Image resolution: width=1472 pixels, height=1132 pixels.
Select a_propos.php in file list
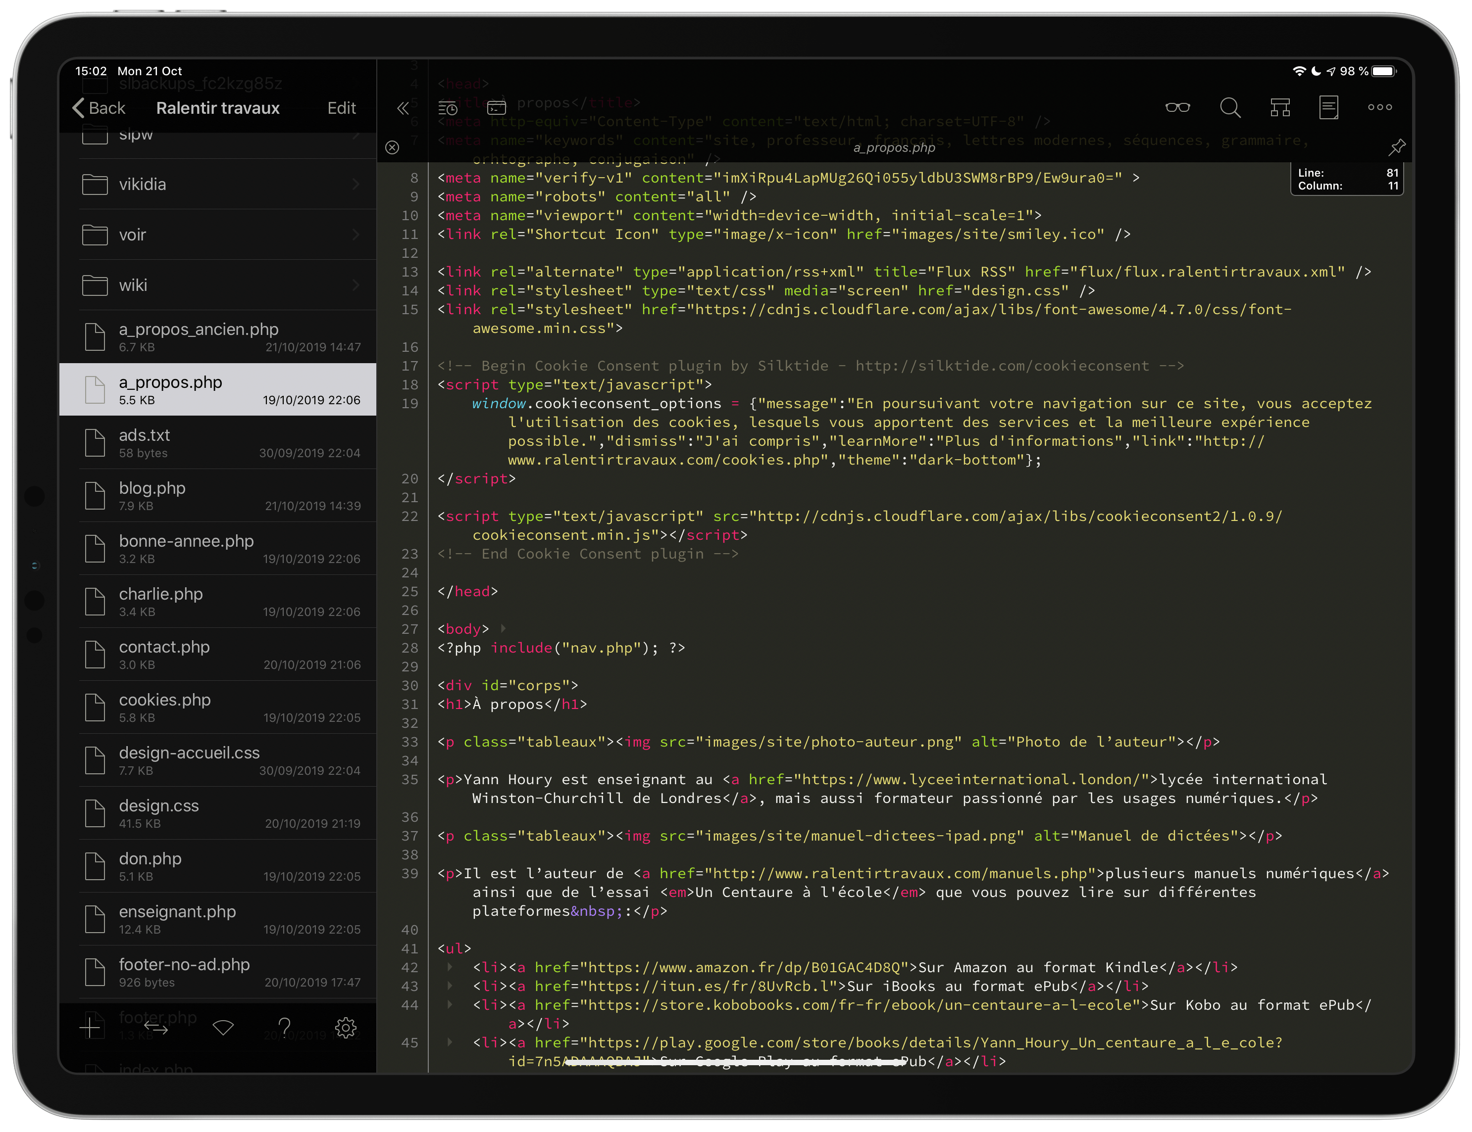pos(218,390)
